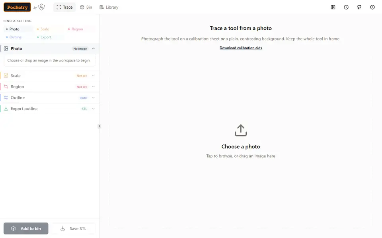Jump to Scale setting chip
Viewport: 382px width, 238px height.
[49, 29]
